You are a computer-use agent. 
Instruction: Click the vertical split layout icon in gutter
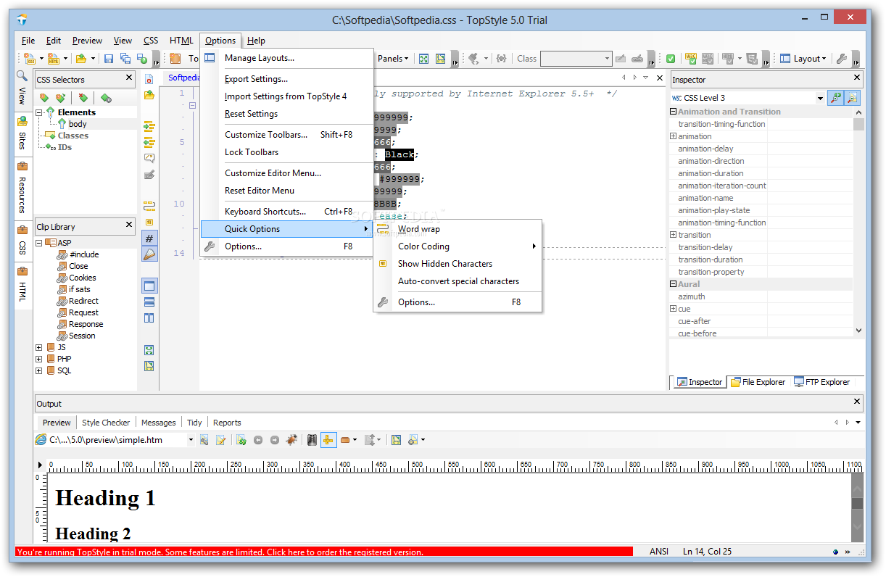pos(149,317)
